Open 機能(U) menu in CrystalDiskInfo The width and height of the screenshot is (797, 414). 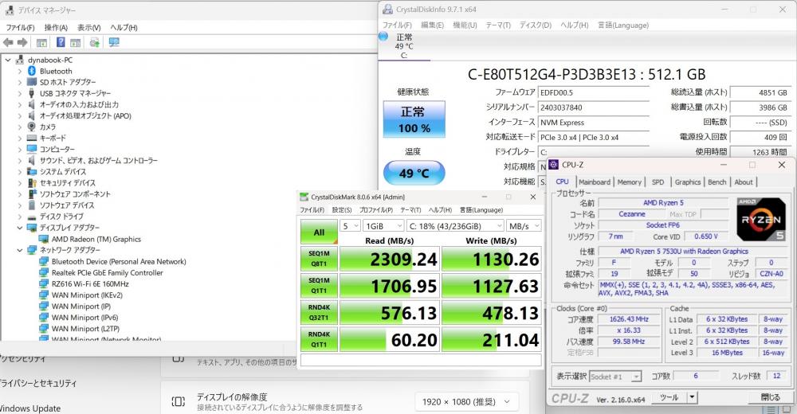coord(465,25)
